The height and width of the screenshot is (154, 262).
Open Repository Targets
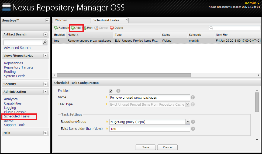pos(19,67)
